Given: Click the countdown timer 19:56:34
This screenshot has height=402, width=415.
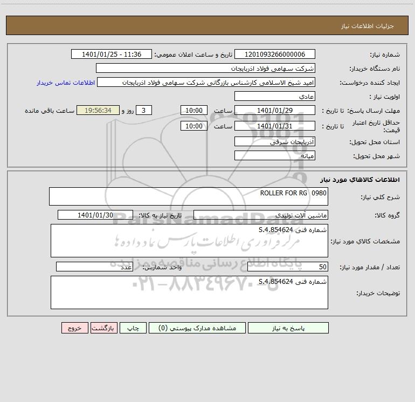Looking at the screenshot, I should (98, 110).
